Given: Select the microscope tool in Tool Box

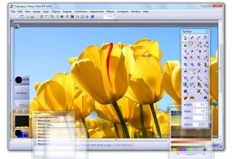Looking at the screenshot, I should tap(206, 64).
